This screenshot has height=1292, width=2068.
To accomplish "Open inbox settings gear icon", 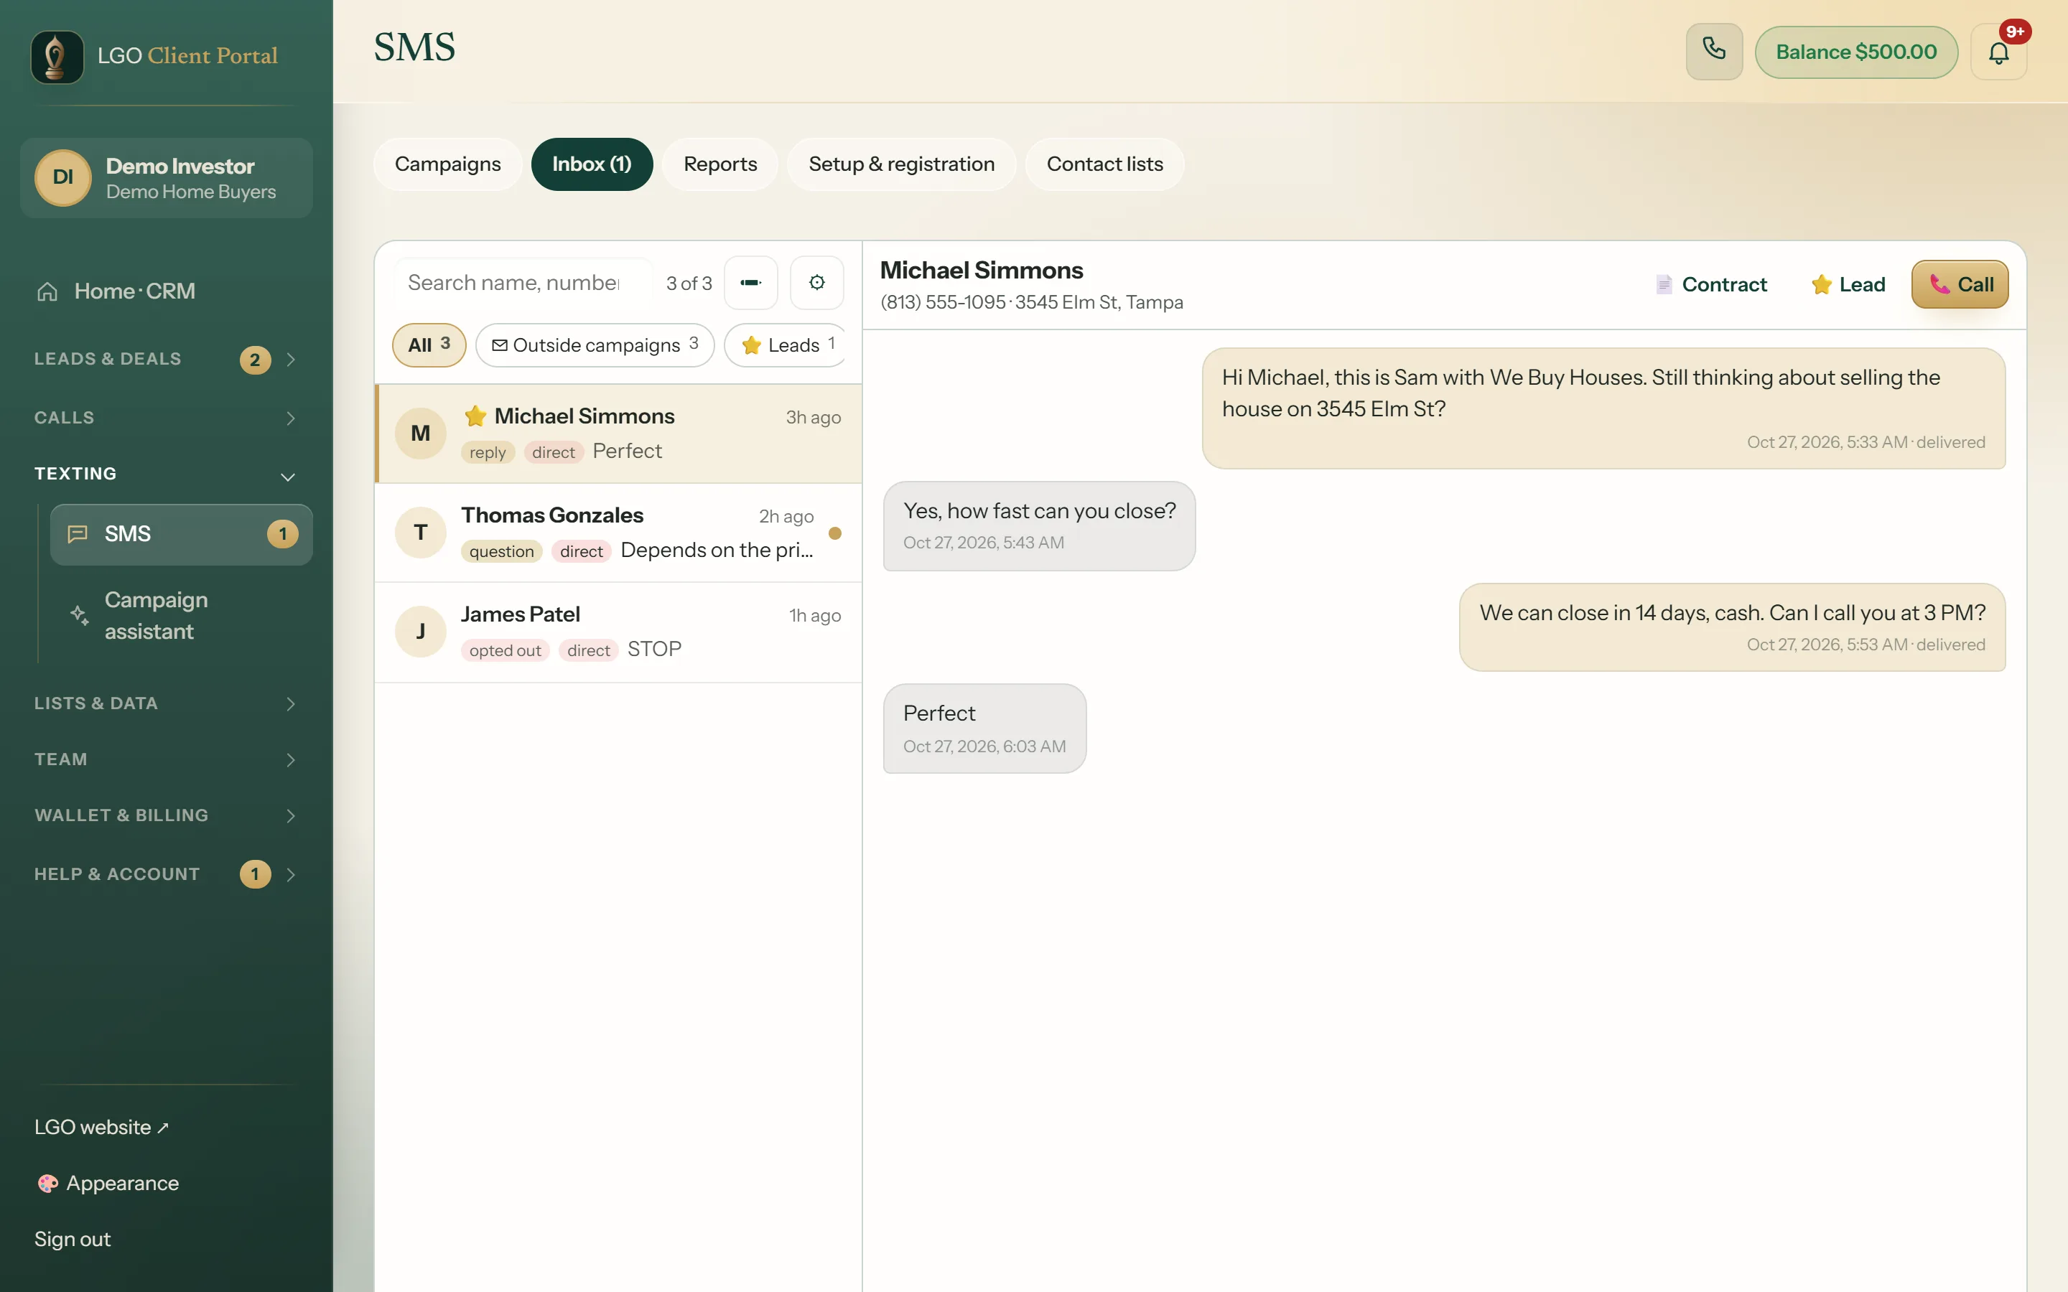I will tap(817, 283).
